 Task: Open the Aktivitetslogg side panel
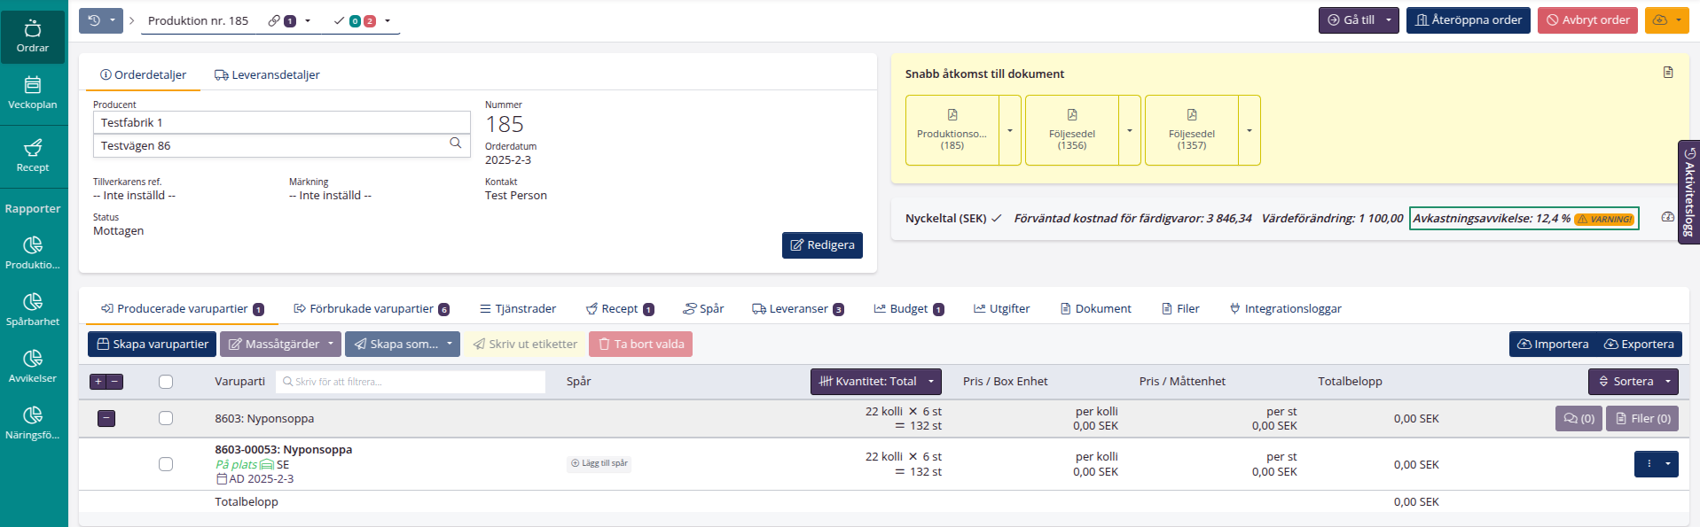pyautogui.click(x=1689, y=192)
